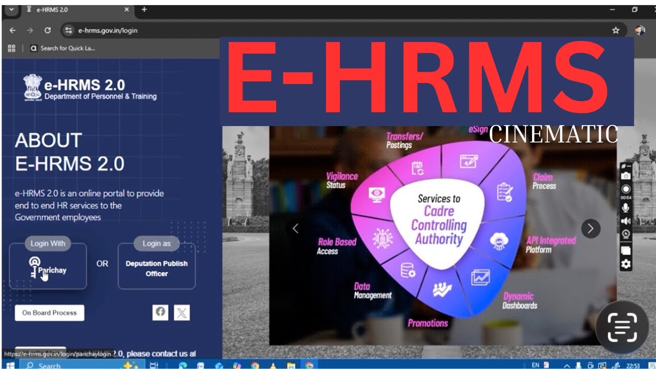Go to previous carousel slide
This screenshot has width=656, height=369.
295,229
